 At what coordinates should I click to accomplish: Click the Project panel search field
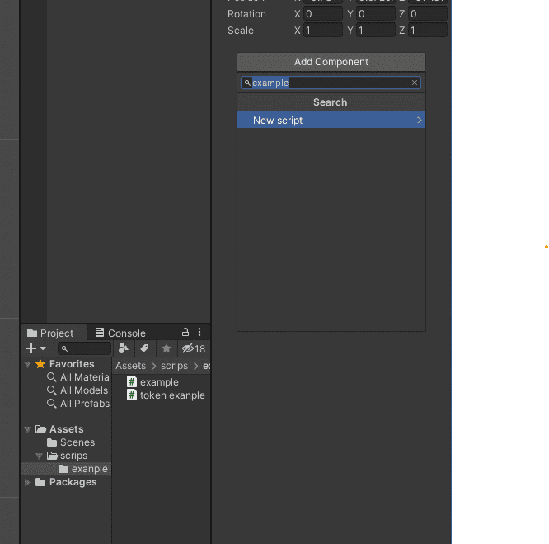click(84, 348)
